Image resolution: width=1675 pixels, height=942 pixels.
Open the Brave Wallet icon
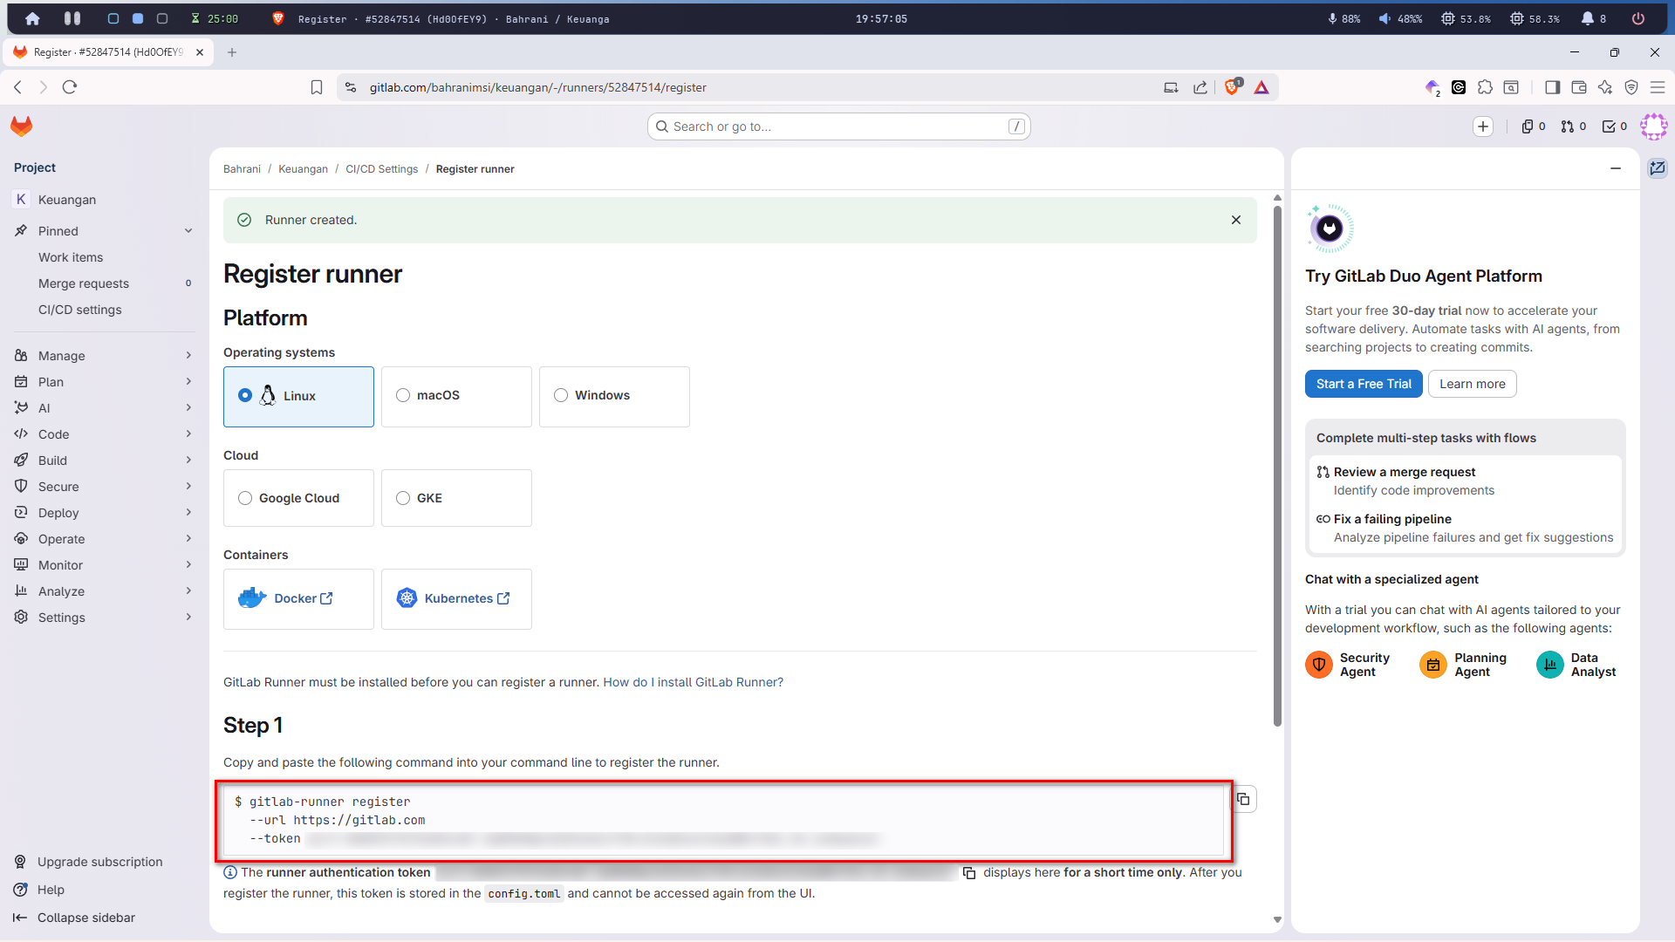click(x=1579, y=87)
